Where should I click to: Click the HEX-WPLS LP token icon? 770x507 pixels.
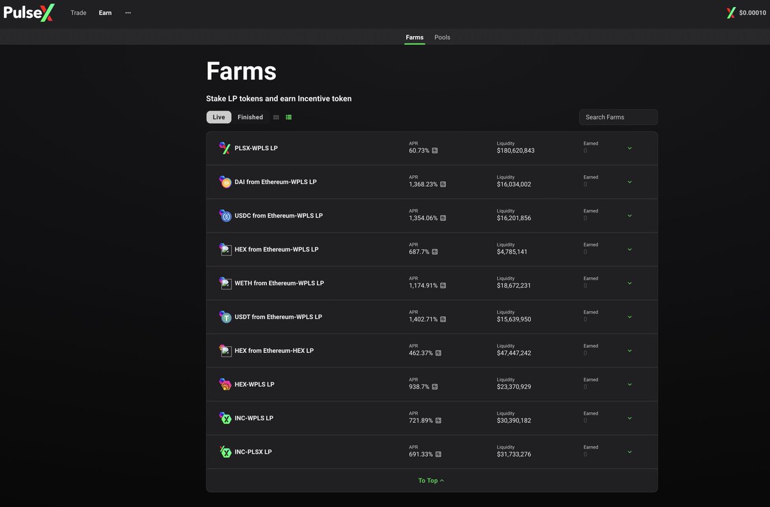pos(225,384)
